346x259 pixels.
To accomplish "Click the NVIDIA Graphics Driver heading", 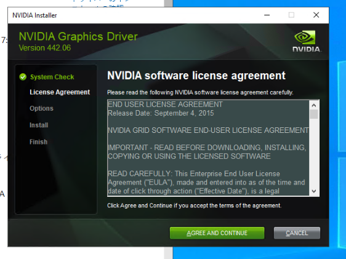I will [x=78, y=36].
